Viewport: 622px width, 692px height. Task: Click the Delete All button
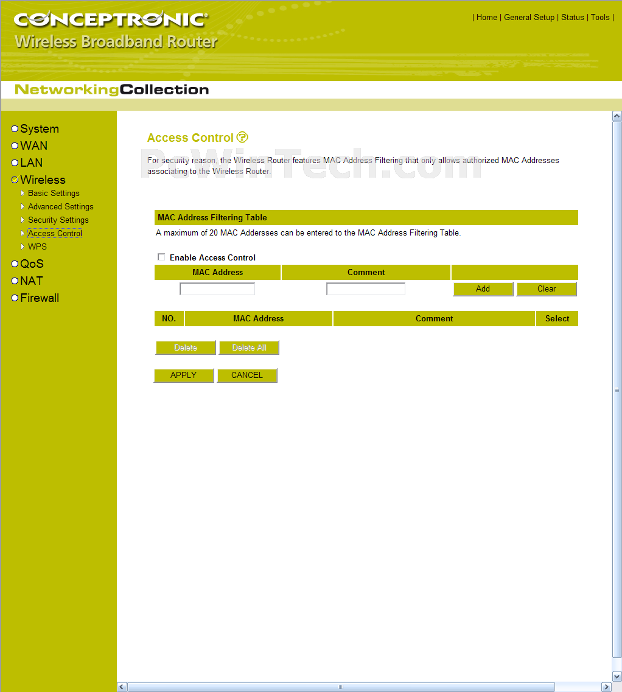coord(249,348)
